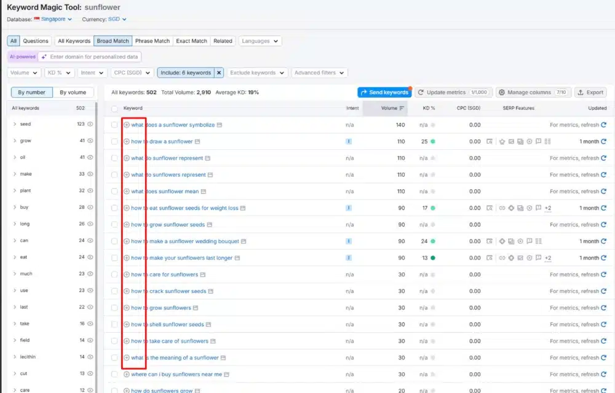Toggle eye icon for 'lecithin' keyword group
The width and height of the screenshot is (615, 393).
point(90,357)
